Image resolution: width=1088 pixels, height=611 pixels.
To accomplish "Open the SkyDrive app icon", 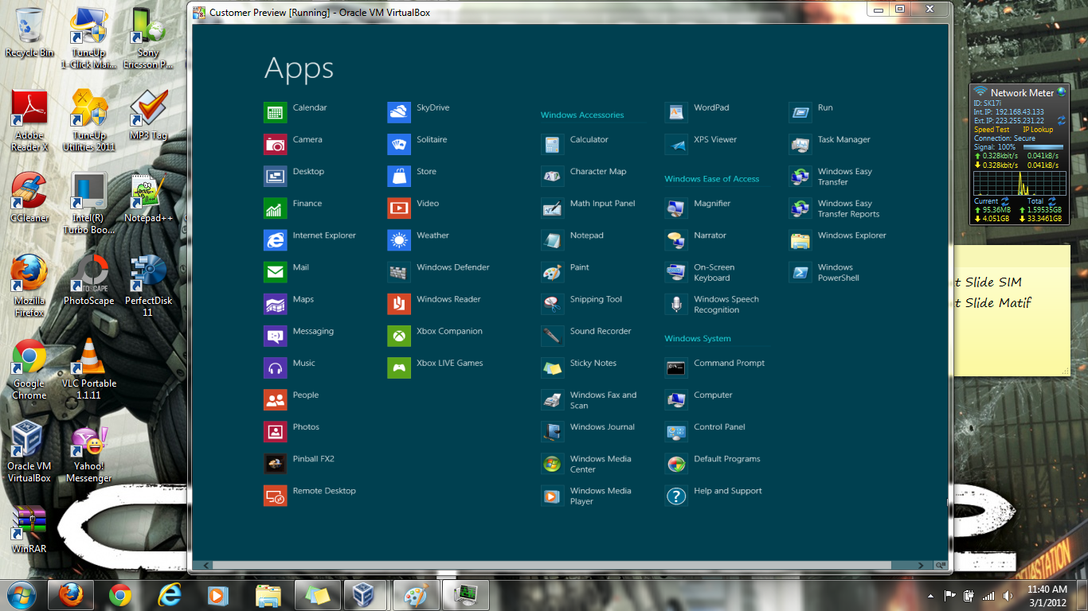I will (399, 113).
